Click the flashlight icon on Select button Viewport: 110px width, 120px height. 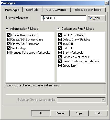90,18
